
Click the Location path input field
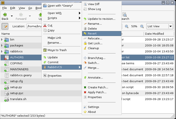[34, 27]
